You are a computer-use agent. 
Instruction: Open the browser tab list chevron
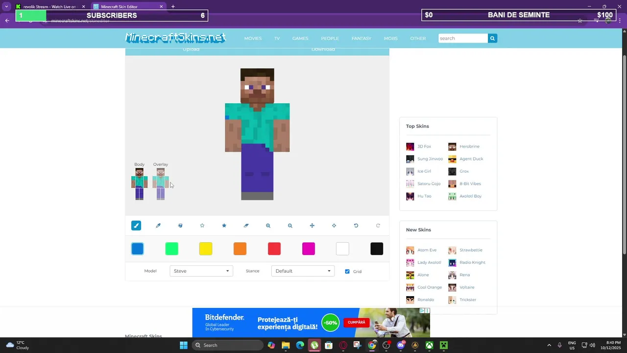[6, 6]
